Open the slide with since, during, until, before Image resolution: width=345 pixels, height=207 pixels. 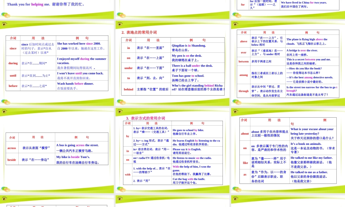point(57,63)
